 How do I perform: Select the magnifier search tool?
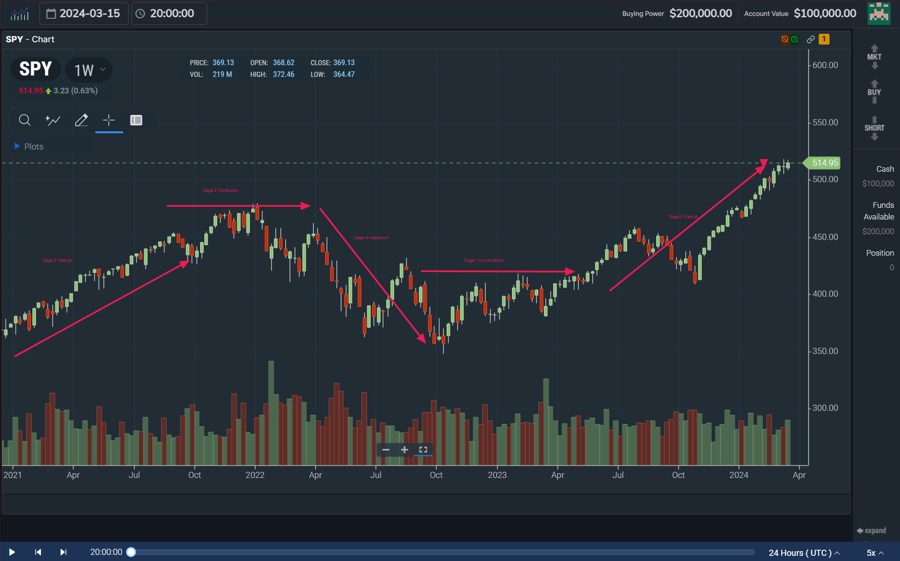[25, 120]
